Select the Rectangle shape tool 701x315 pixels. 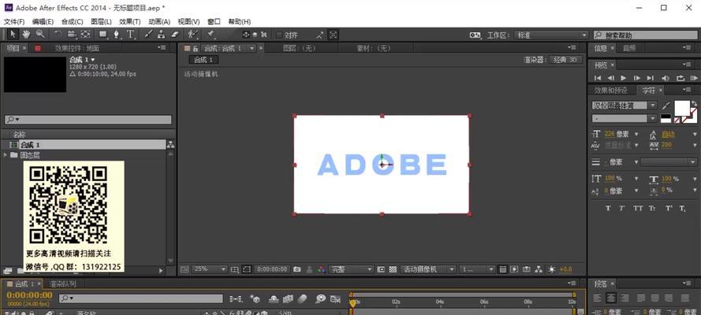(103, 35)
